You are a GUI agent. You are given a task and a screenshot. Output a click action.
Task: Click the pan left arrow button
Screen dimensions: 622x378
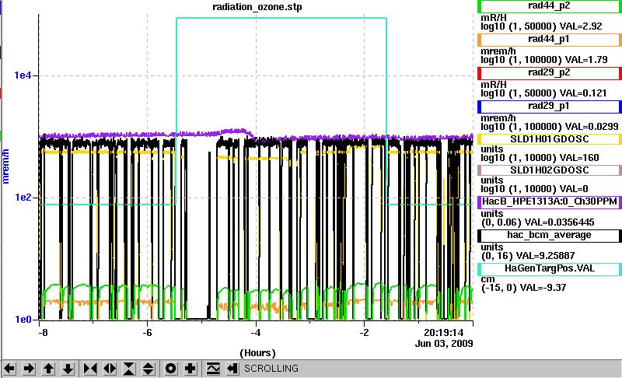[x=9, y=369]
